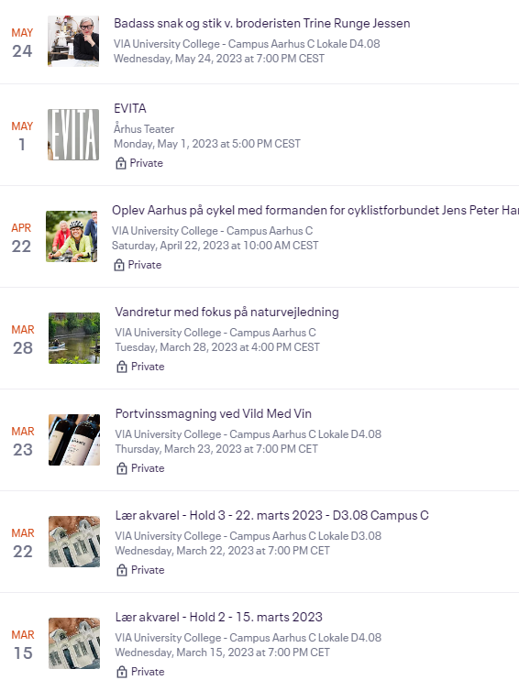Click lock icon under Lær akvarel Hold 2

click(122, 672)
